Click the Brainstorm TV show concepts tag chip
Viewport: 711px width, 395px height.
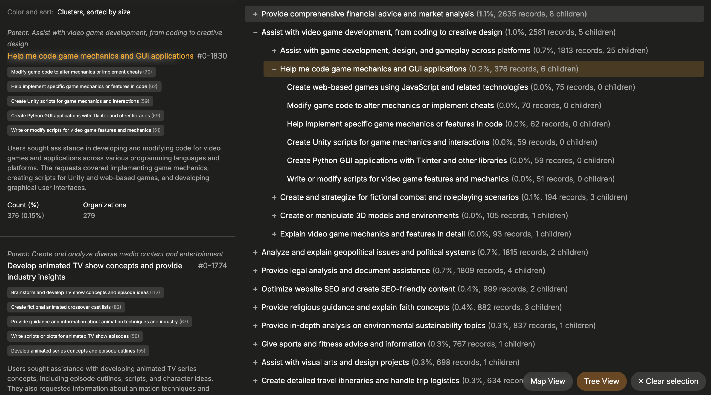click(85, 292)
